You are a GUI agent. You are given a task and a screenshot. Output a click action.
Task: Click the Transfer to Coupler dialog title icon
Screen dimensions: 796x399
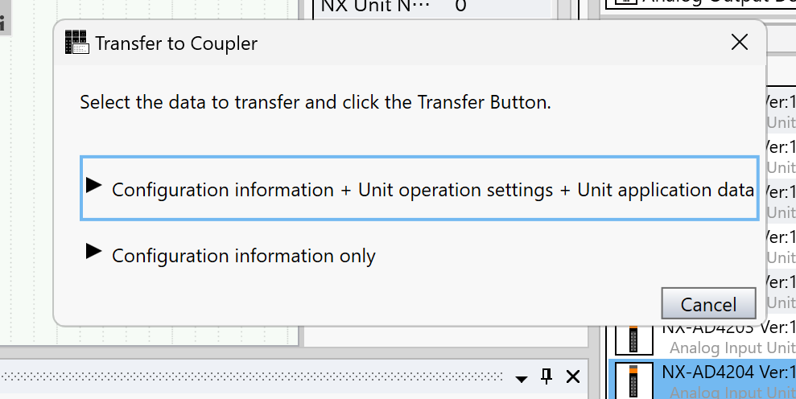tap(77, 43)
